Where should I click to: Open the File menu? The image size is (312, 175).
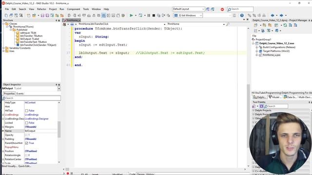pos(7,9)
